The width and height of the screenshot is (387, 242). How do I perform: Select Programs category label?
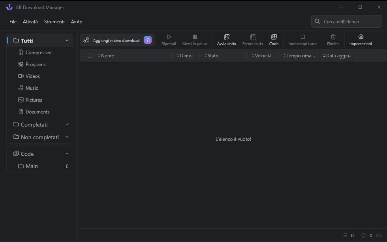(36, 64)
